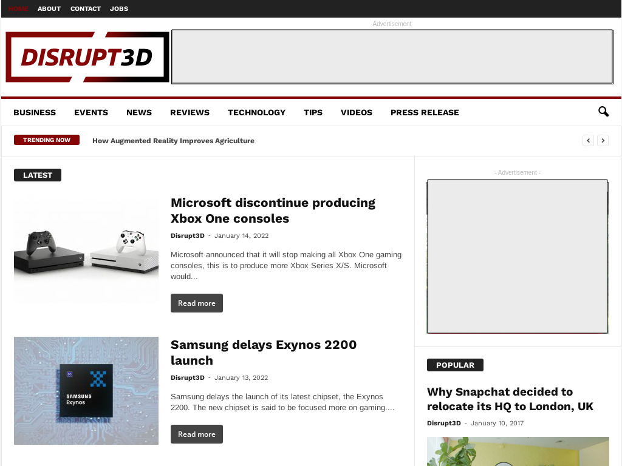622x466 pixels.
Task: Visit the Contact page
Action: click(x=86, y=8)
